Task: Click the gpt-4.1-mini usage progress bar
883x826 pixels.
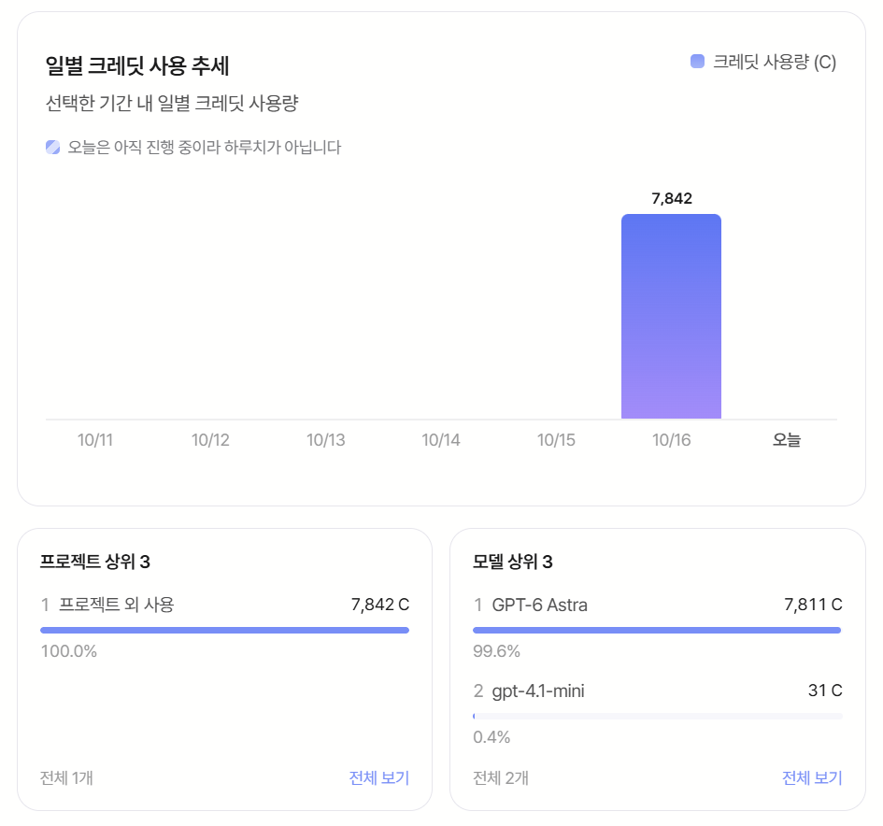Action: [x=658, y=716]
